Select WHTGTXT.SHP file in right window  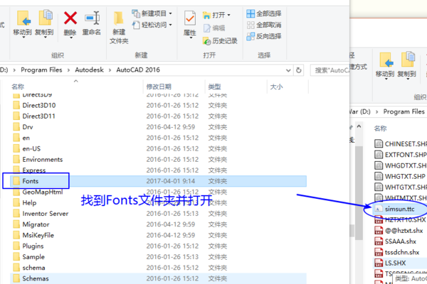[x=401, y=187]
